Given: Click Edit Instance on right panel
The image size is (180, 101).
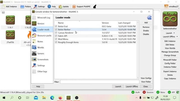Looking at the screenshot, I should point(170,41).
